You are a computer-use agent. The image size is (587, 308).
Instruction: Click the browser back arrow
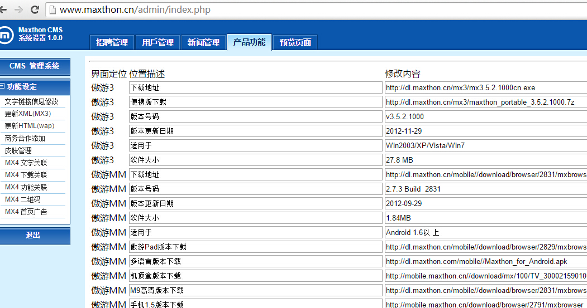[3, 9]
